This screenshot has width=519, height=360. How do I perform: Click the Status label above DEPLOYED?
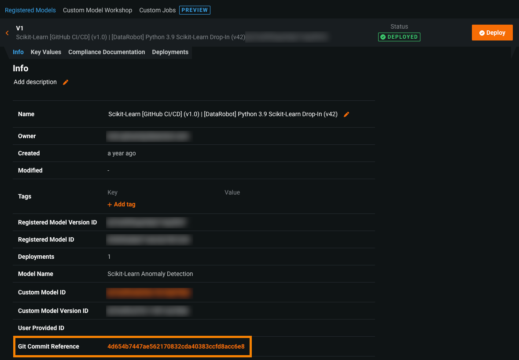coord(399,26)
